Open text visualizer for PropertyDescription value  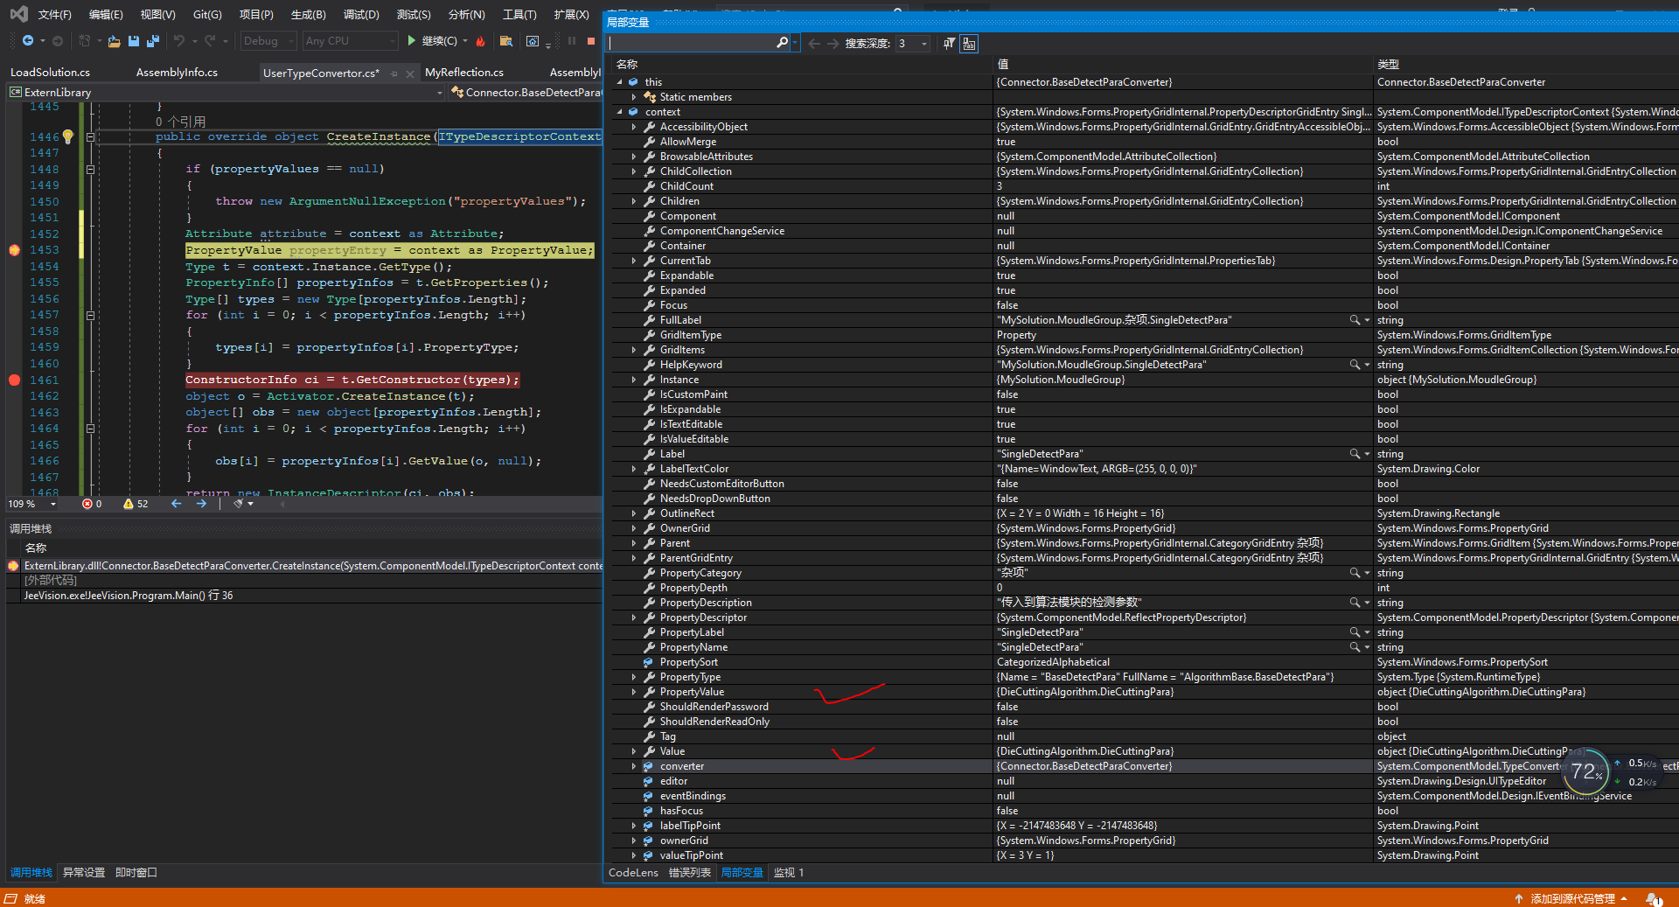click(x=1355, y=603)
